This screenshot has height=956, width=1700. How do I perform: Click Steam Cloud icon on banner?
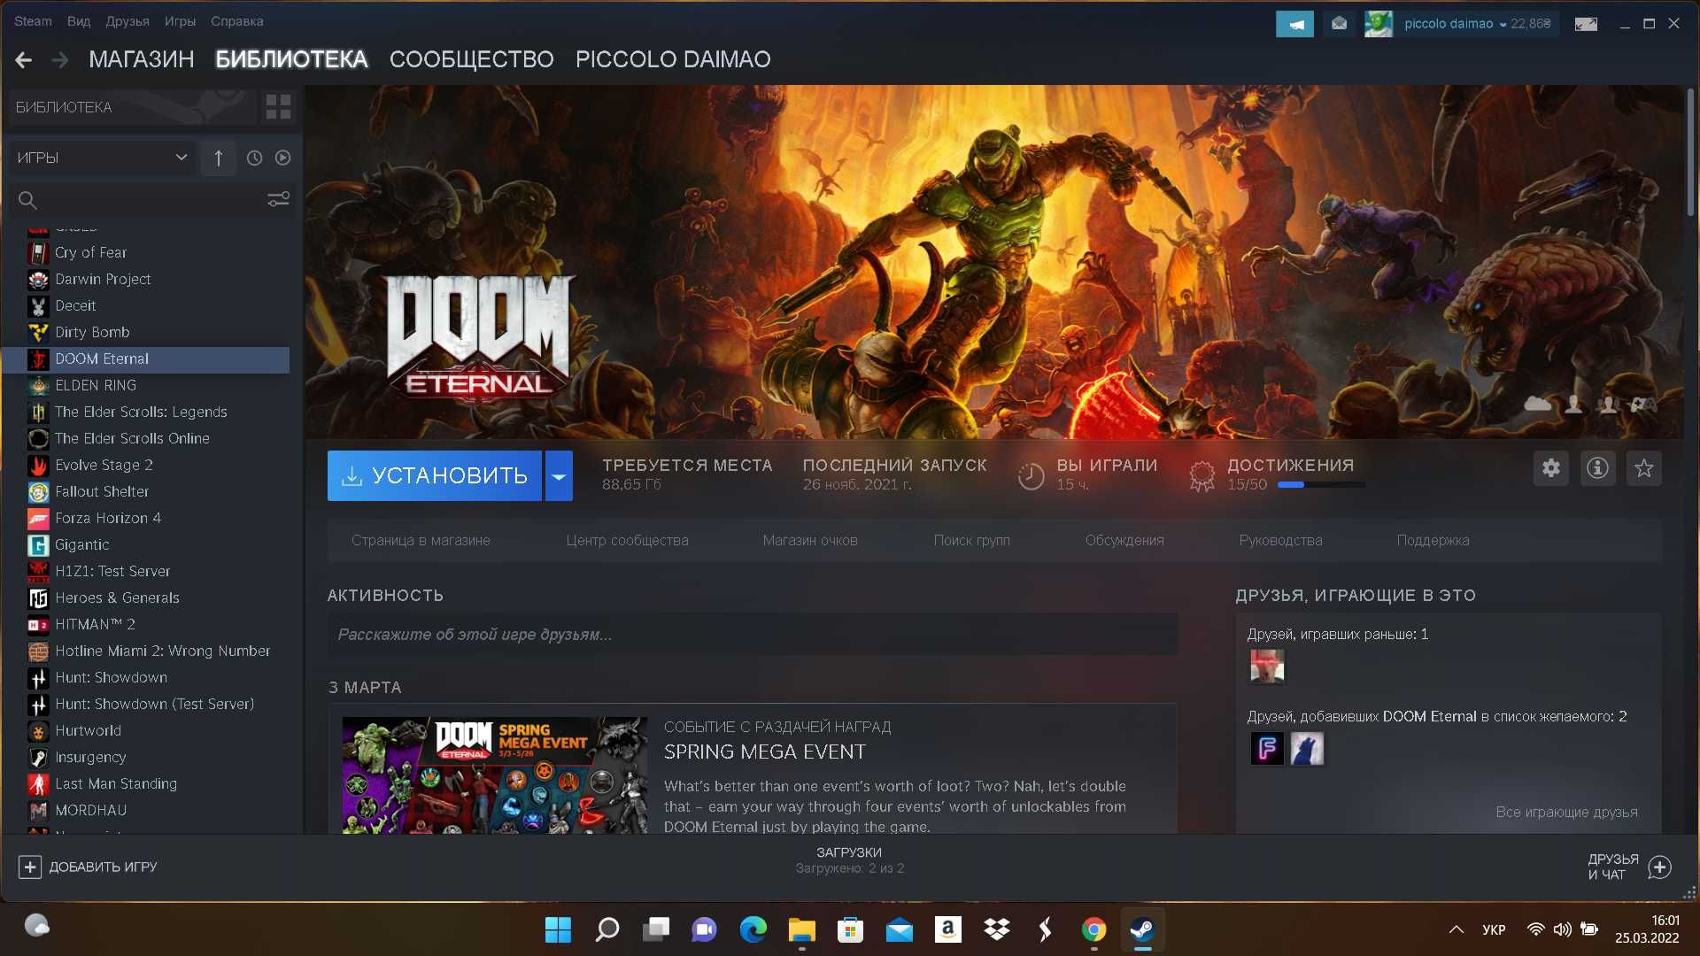click(1538, 404)
